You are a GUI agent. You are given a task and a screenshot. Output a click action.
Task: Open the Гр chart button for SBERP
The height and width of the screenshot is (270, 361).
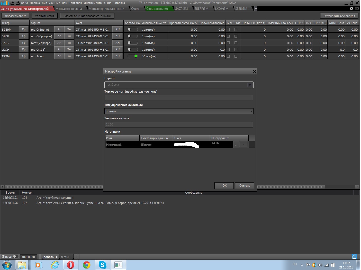point(24,30)
